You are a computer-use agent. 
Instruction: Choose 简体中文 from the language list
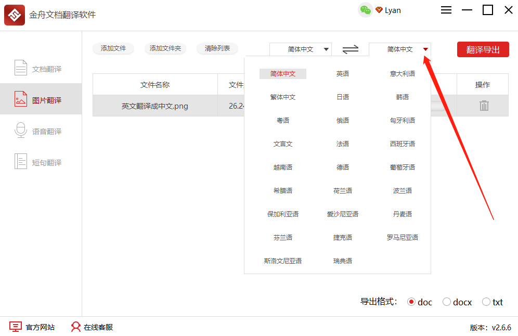click(x=283, y=74)
